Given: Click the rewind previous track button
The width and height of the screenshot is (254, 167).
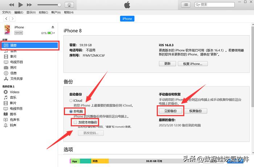Looking at the screenshot, I should (11, 5).
